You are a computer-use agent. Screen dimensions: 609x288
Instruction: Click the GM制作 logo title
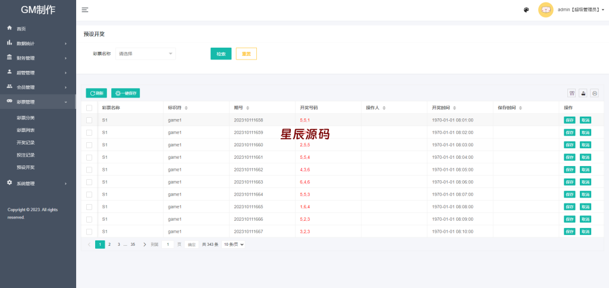point(38,10)
